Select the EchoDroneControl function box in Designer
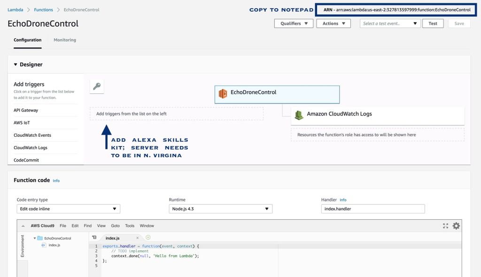The image size is (481, 277). pos(277,94)
